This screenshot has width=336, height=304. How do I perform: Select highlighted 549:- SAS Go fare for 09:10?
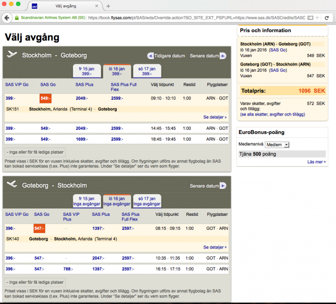click(45, 98)
